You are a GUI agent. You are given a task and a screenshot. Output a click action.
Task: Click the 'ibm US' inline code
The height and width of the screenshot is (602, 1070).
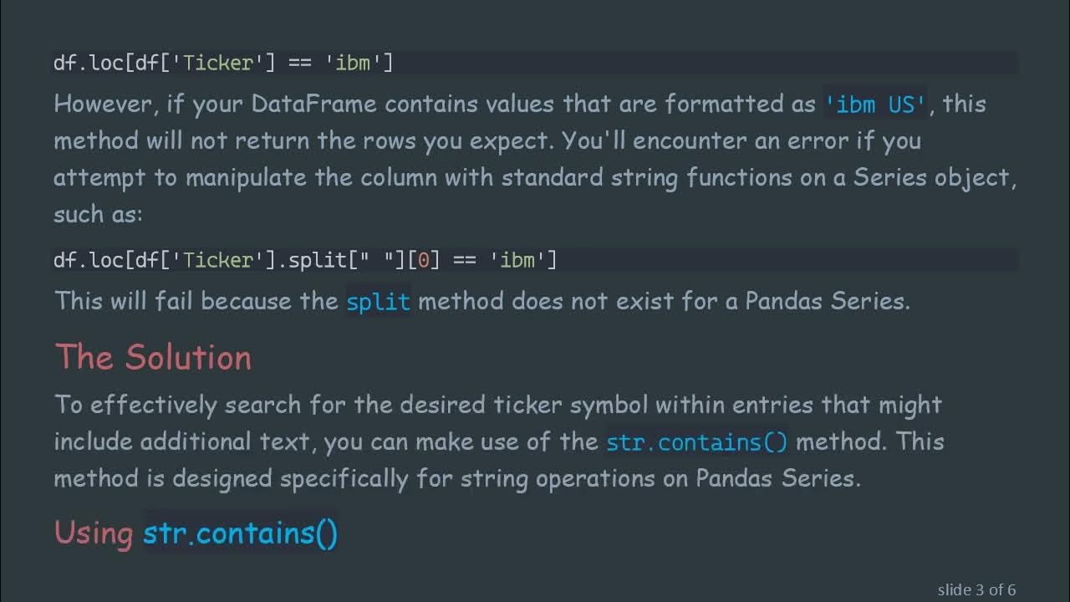click(875, 105)
